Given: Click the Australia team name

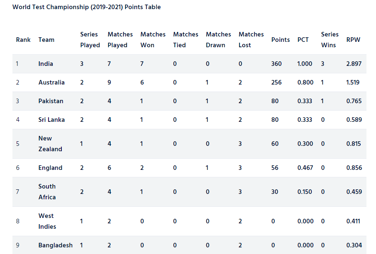Looking at the screenshot, I should pyautogui.click(x=51, y=82).
